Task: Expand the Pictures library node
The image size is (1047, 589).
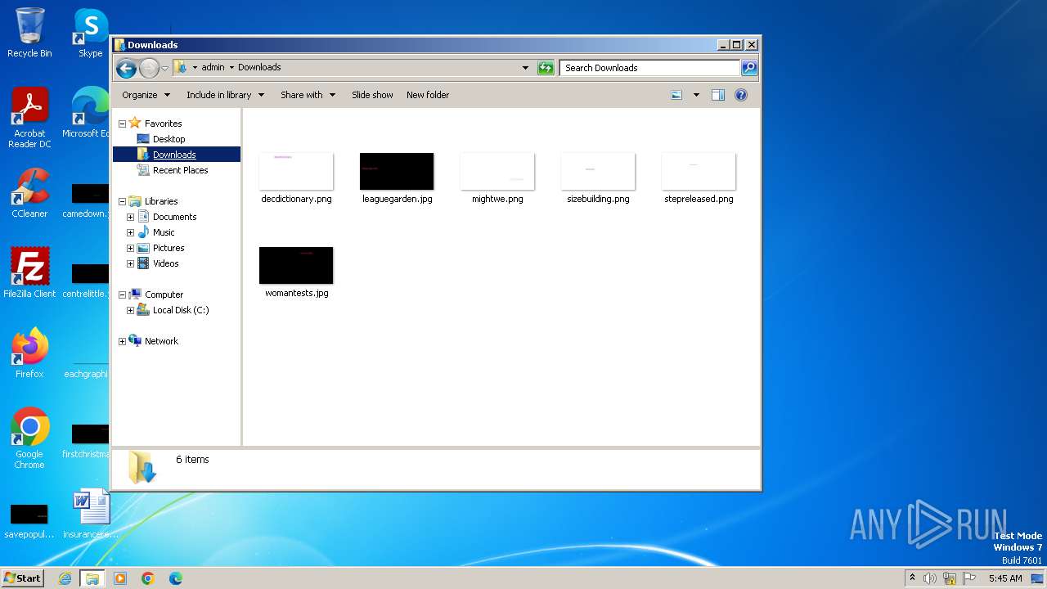Action: 130,248
